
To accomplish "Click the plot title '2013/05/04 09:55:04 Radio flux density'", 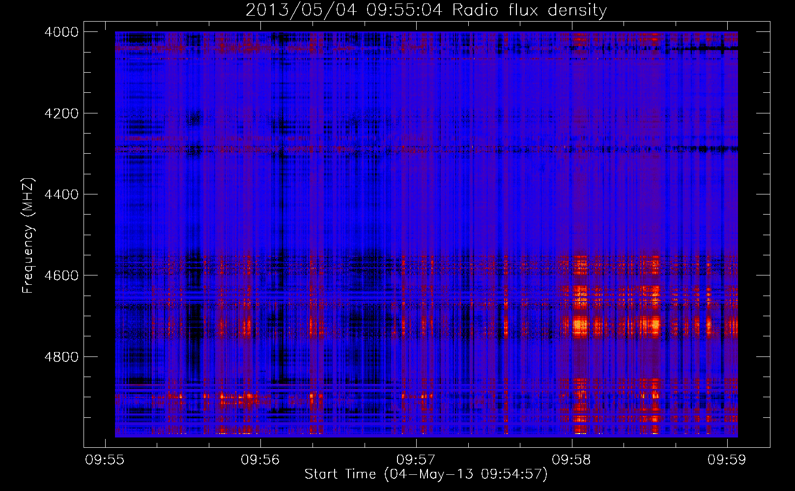I will tap(426, 10).
